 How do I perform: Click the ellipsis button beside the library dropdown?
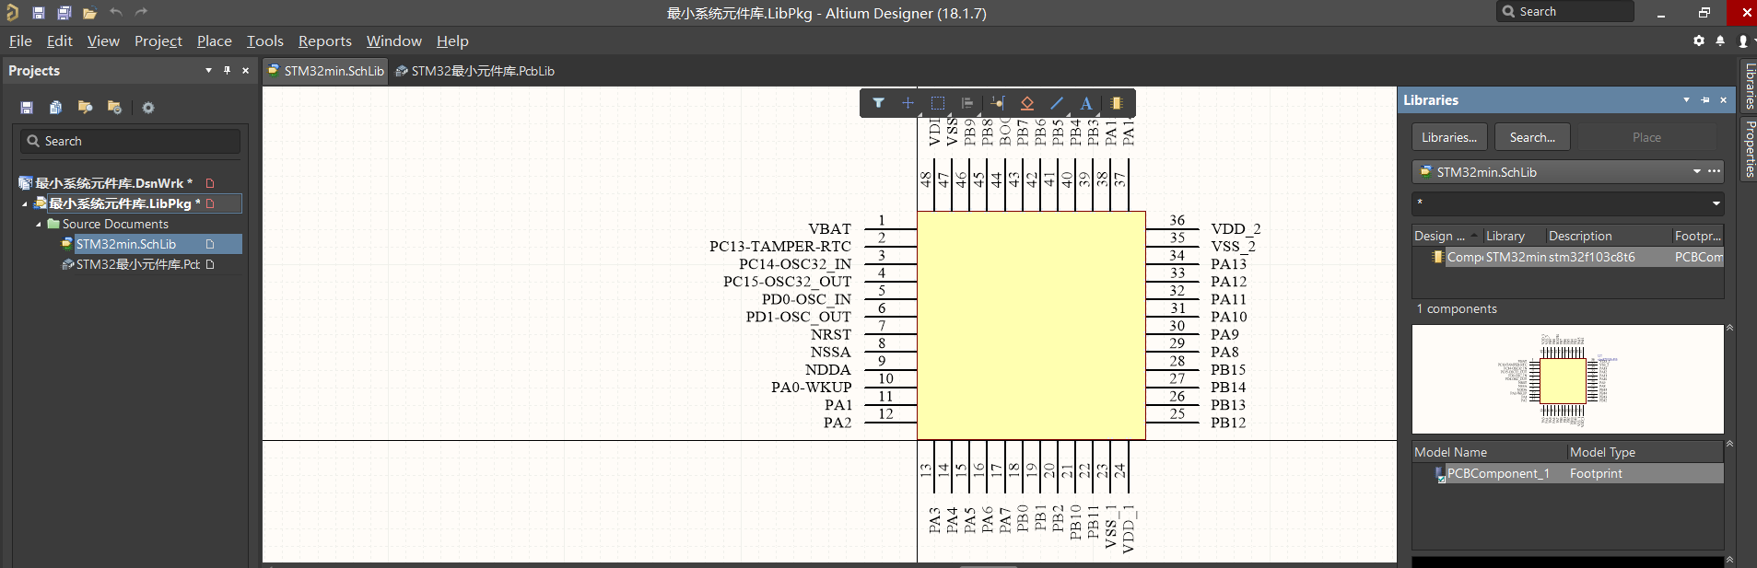[1714, 172]
